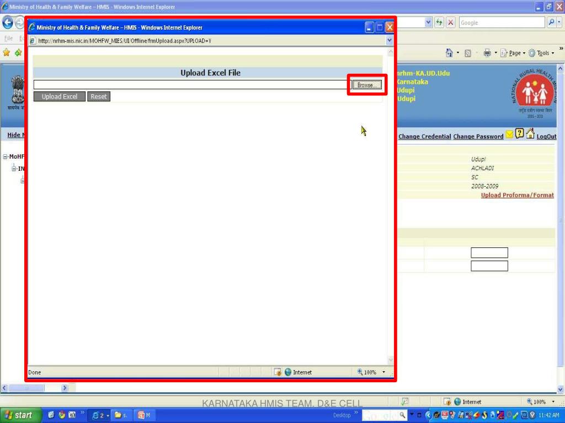The image size is (565, 423).
Task: Click the Upload Proforma/Format link
Action: [x=517, y=195]
